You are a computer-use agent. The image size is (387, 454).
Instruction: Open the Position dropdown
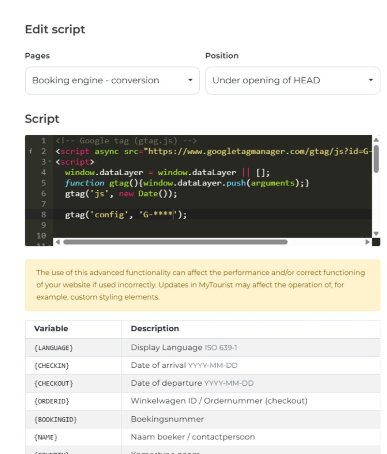pyautogui.click(x=293, y=80)
